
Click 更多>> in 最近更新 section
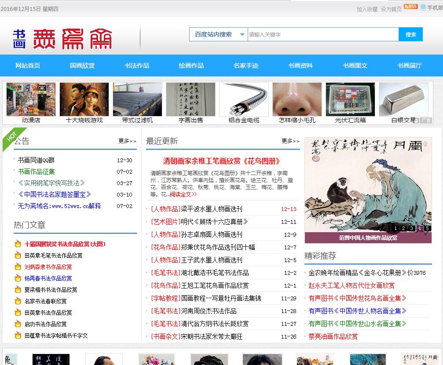click(x=290, y=141)
